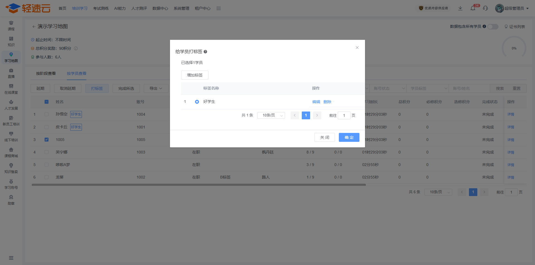Open the 考试测练 top menu
The width and height of the screenshot is (535, 265).
pos(101,8)
